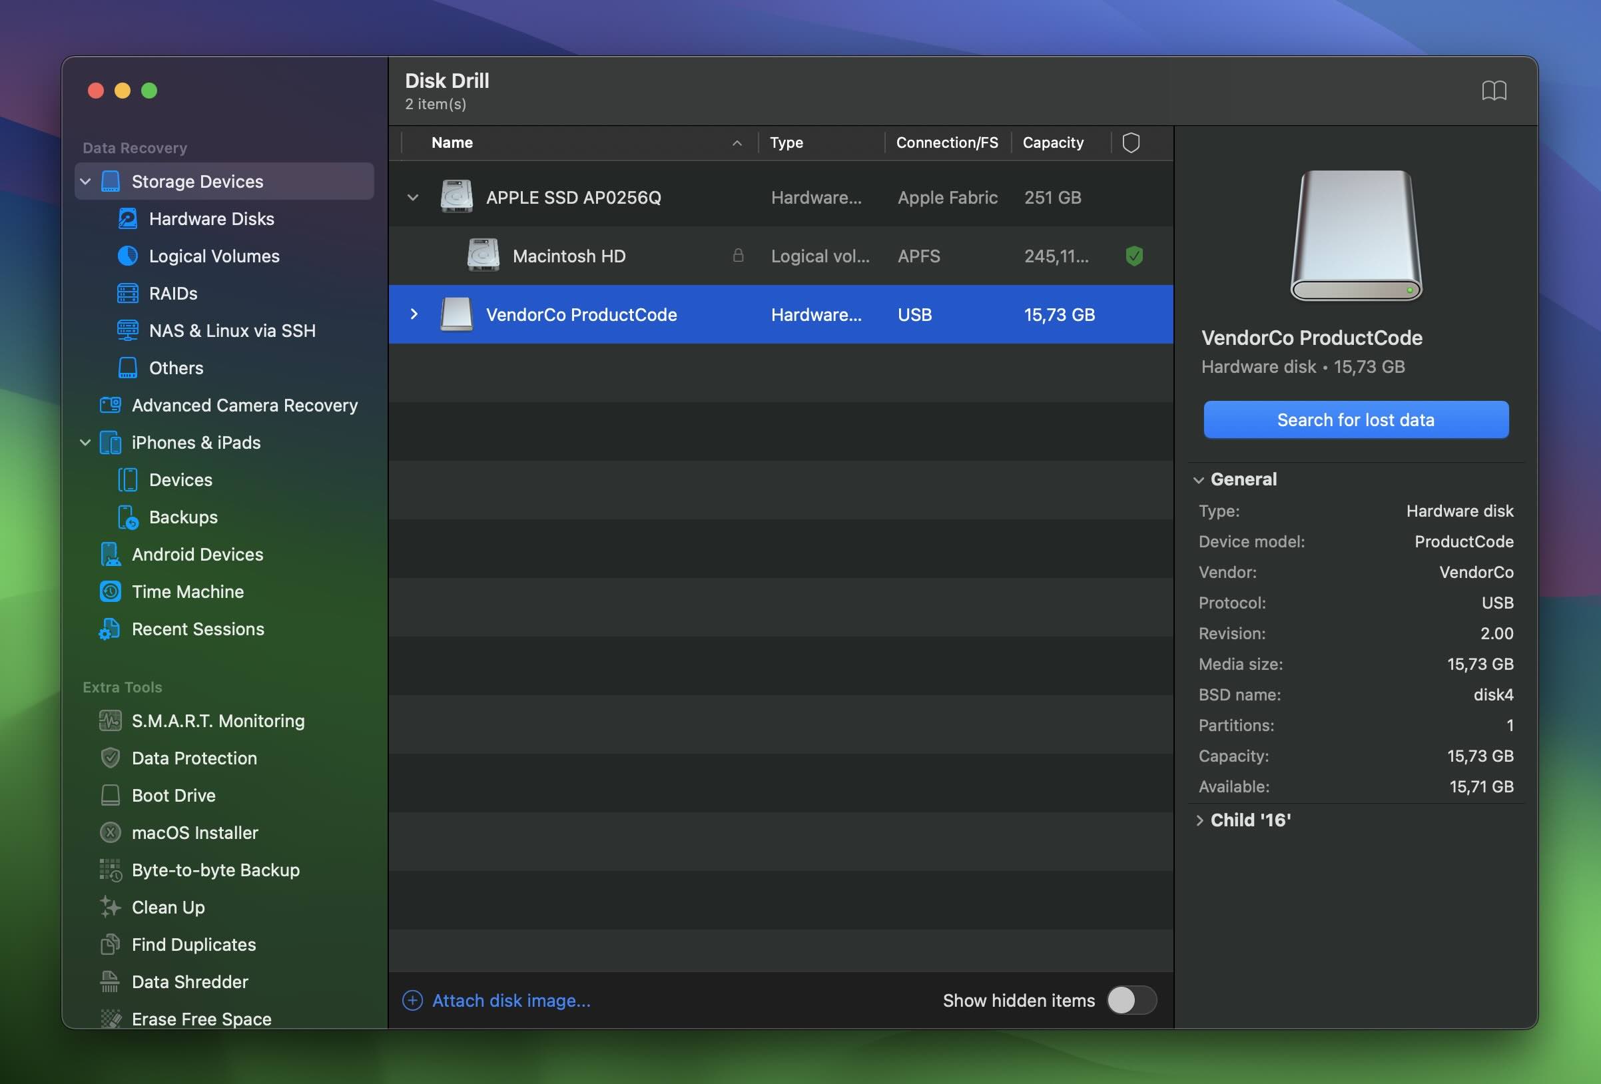Open RAIDs via its rack icon
The height and width of the screenshot is (1084, 1601).
pyautogui.click(x=127, y=293)
